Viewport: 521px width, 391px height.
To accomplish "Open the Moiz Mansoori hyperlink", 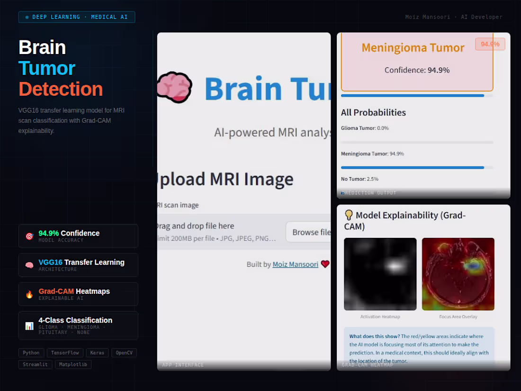I will coord(295,264).
